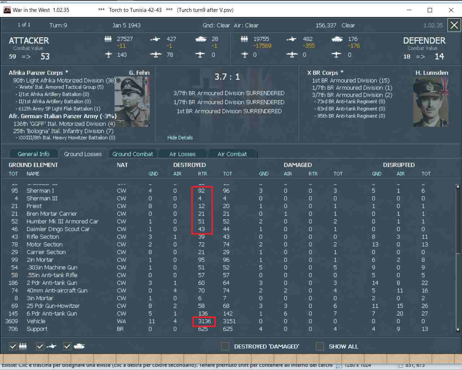Click the tank icon in bottom filter bar
This screenshot has width=462, height=370.
pos(79,346)
